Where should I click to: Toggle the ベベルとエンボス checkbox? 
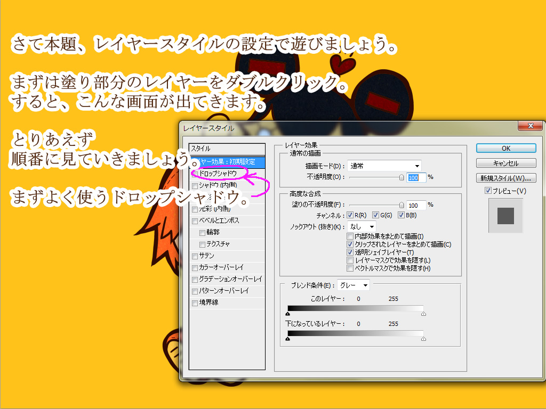(x=195, y=220)
